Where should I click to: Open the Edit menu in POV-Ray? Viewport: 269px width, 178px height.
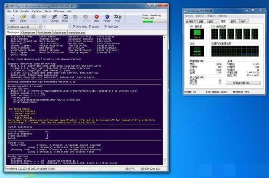pyautogui.click(x=16, y=11)
